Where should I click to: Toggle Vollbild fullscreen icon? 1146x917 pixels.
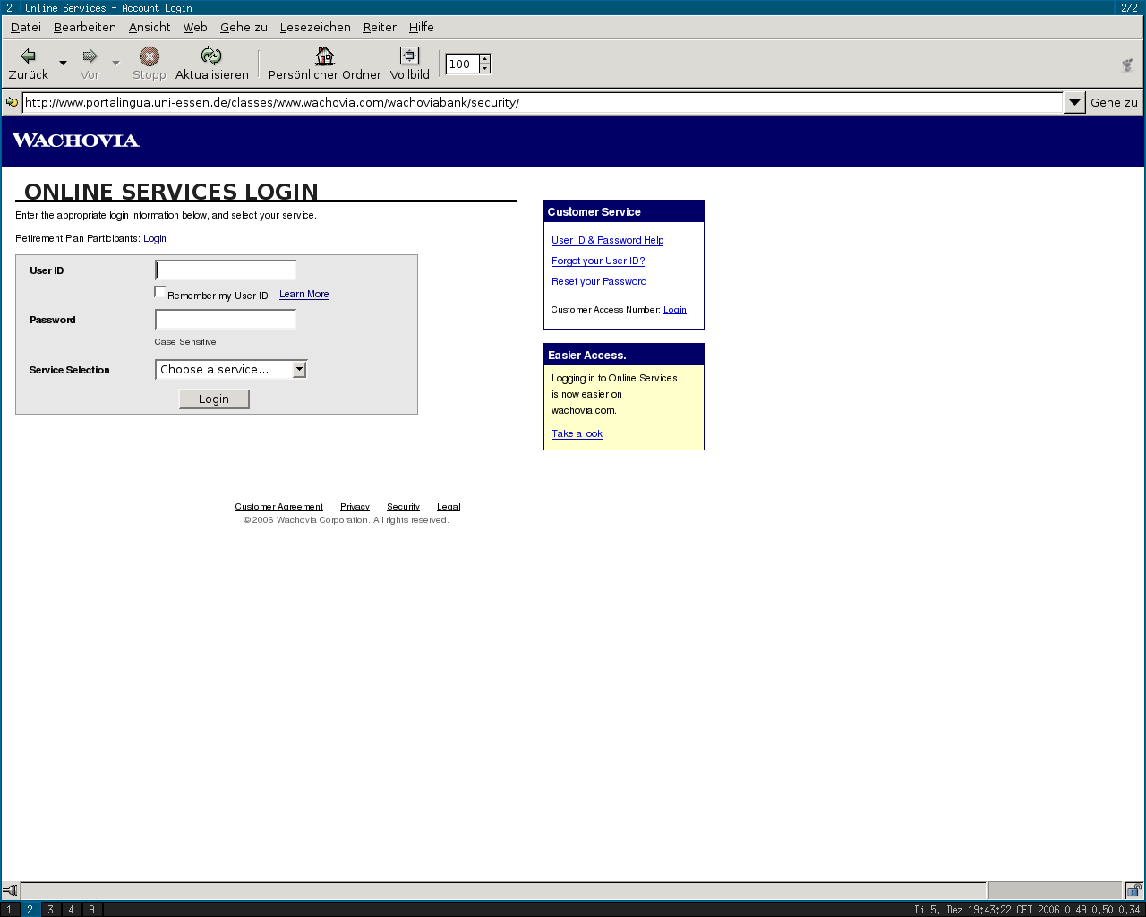coord(409,56)
